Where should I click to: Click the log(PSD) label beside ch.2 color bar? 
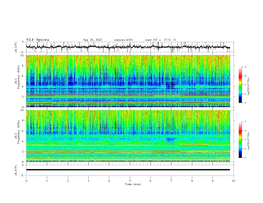pyautogui.click(x=249, y=141)
